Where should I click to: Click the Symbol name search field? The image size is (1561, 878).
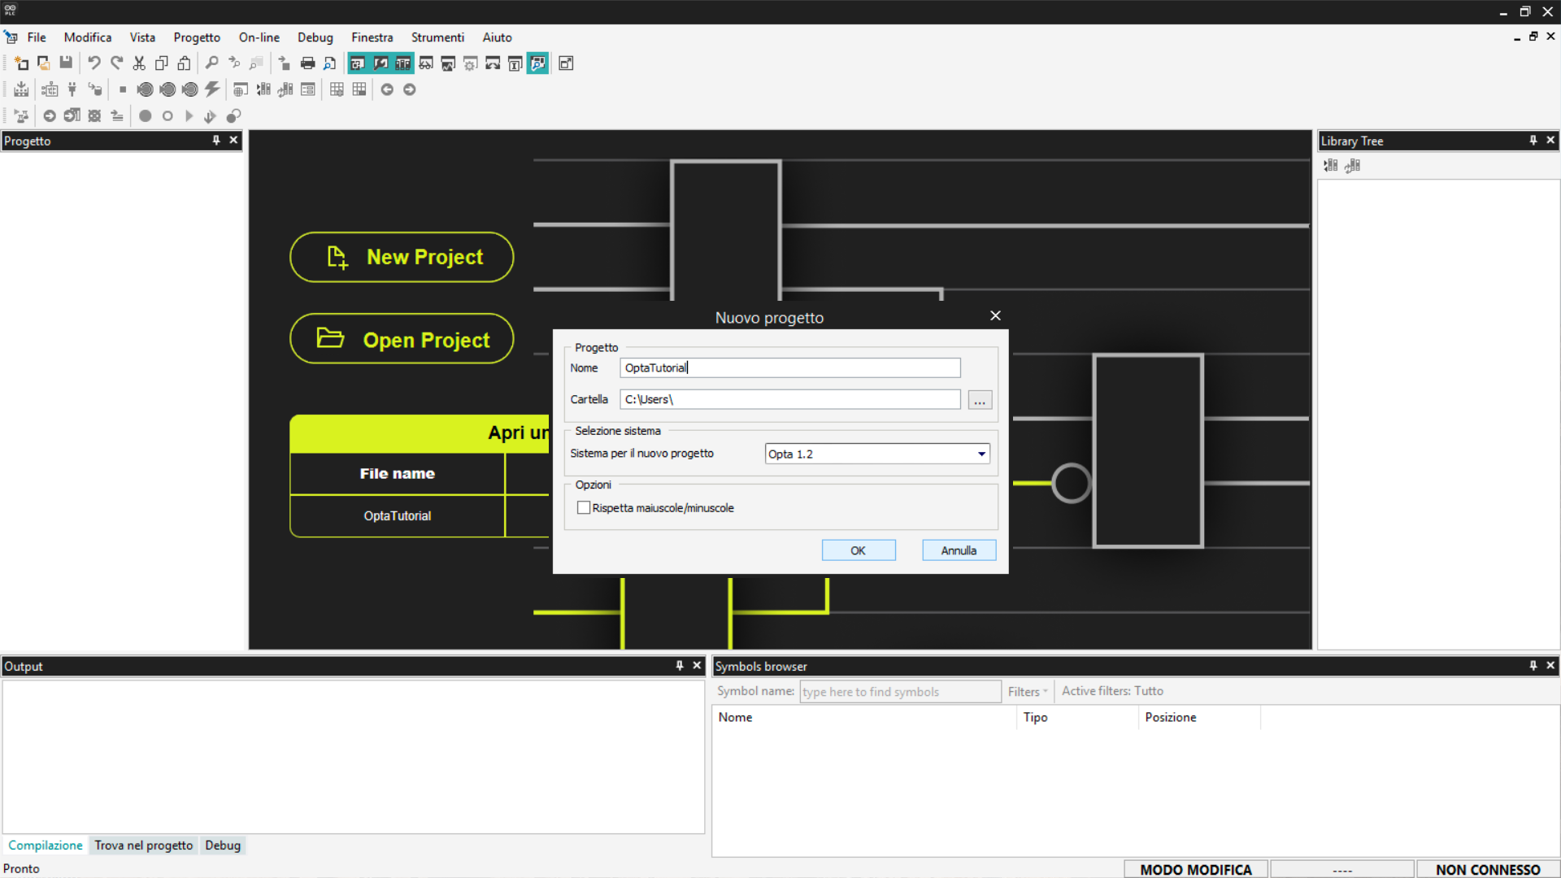tap(899, 692)
